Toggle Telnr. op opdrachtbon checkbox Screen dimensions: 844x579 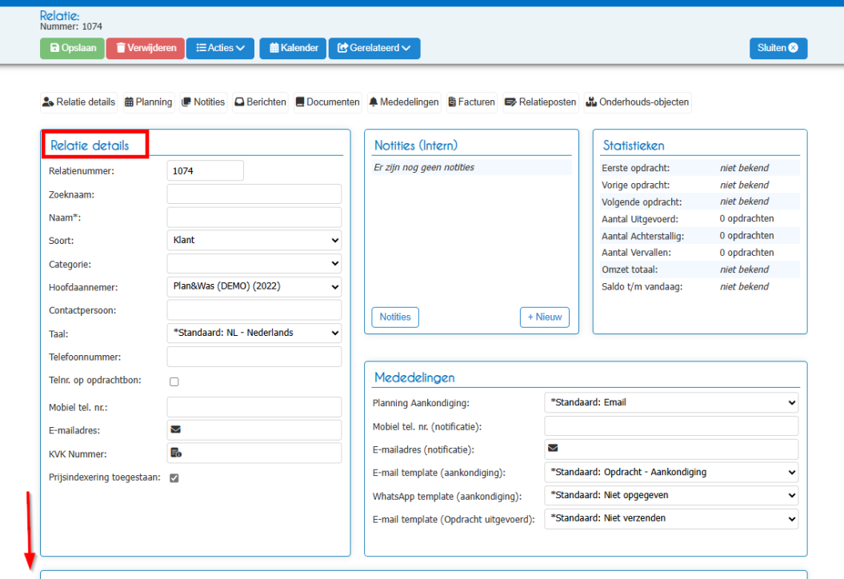pyautogui.click(x=174, y=381)
